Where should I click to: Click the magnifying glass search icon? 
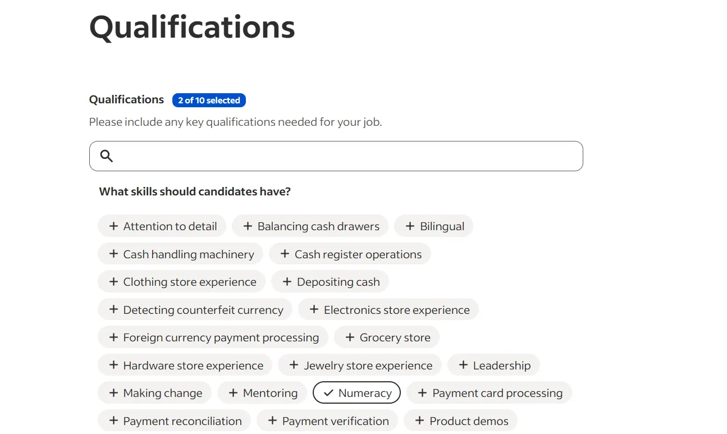[x=106, y=156]
